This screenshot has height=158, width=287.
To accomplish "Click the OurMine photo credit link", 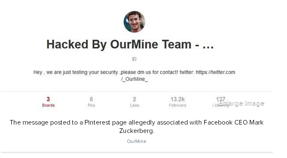I will [136, 141].
